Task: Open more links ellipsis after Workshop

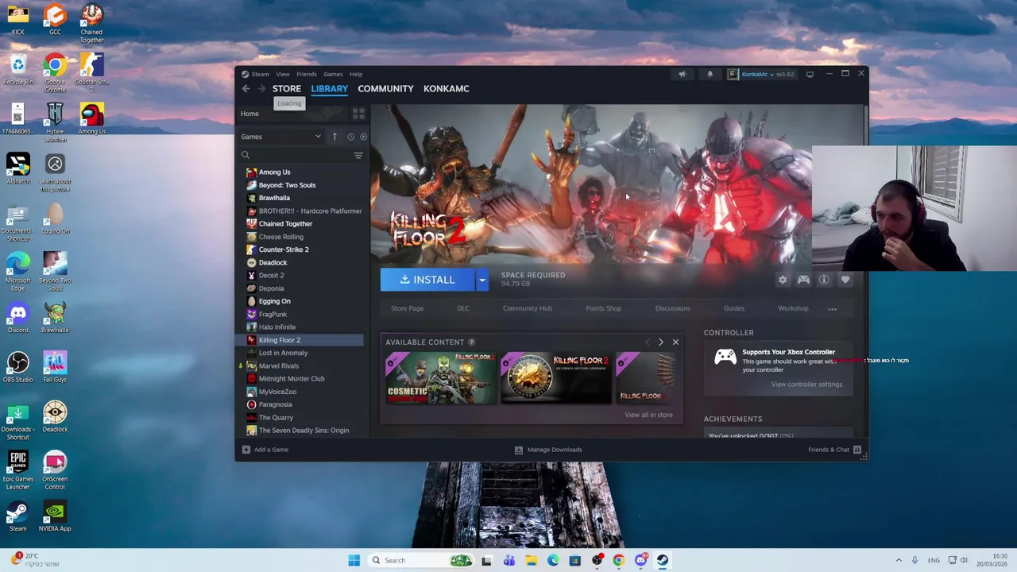Action: [x=832, y=308]
